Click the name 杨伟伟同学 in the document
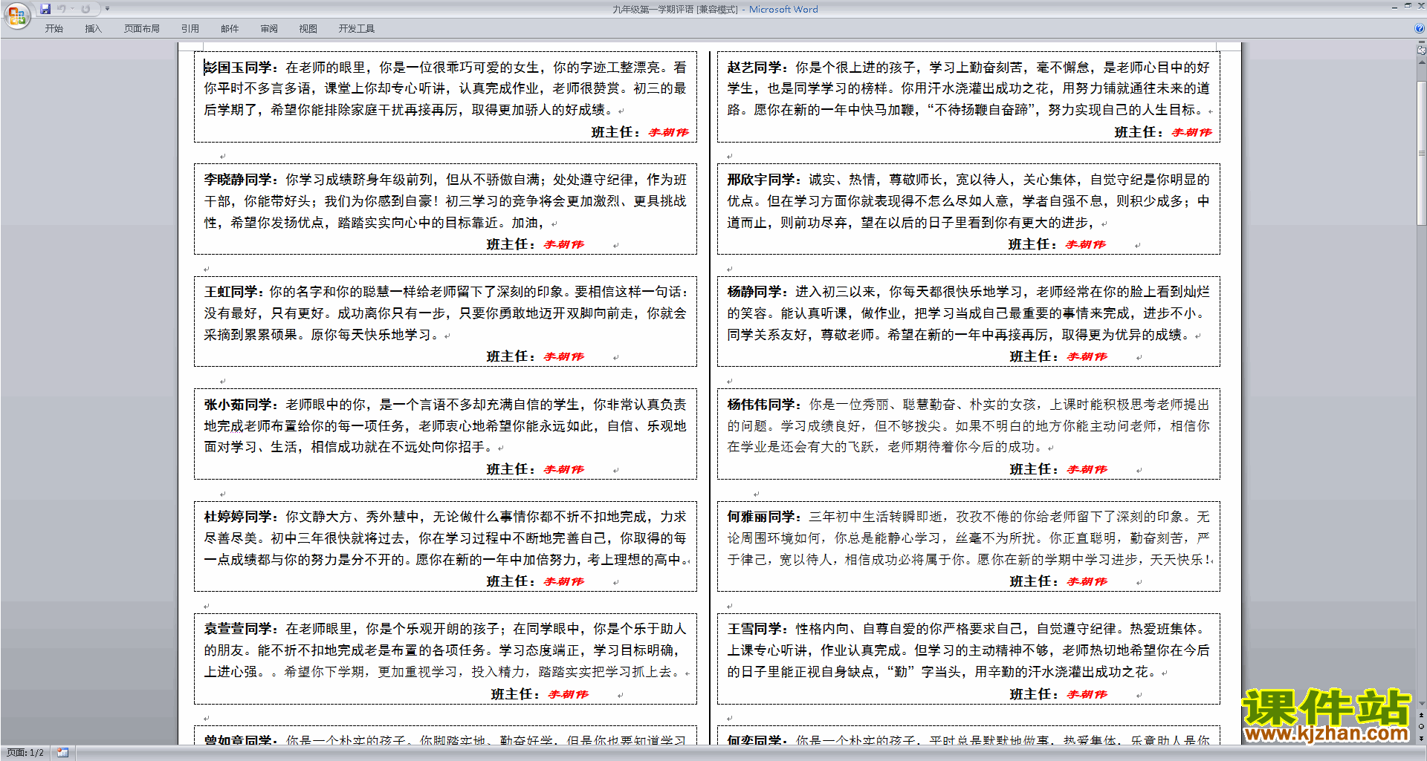Image resolution: width=1427 pixels, height=761 pixels. coord(761,405)
